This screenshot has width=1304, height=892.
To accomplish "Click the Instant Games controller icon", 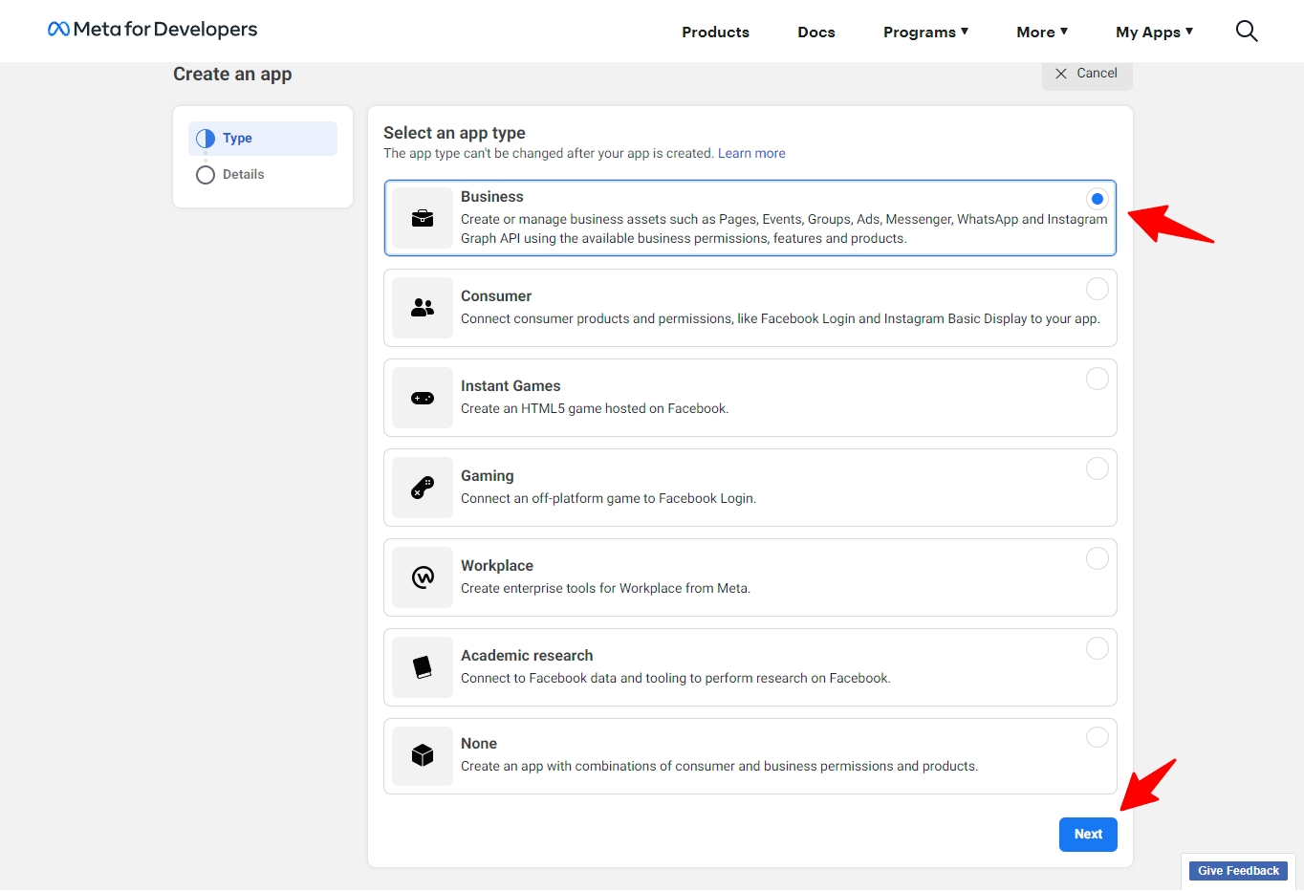I will 423,398.
